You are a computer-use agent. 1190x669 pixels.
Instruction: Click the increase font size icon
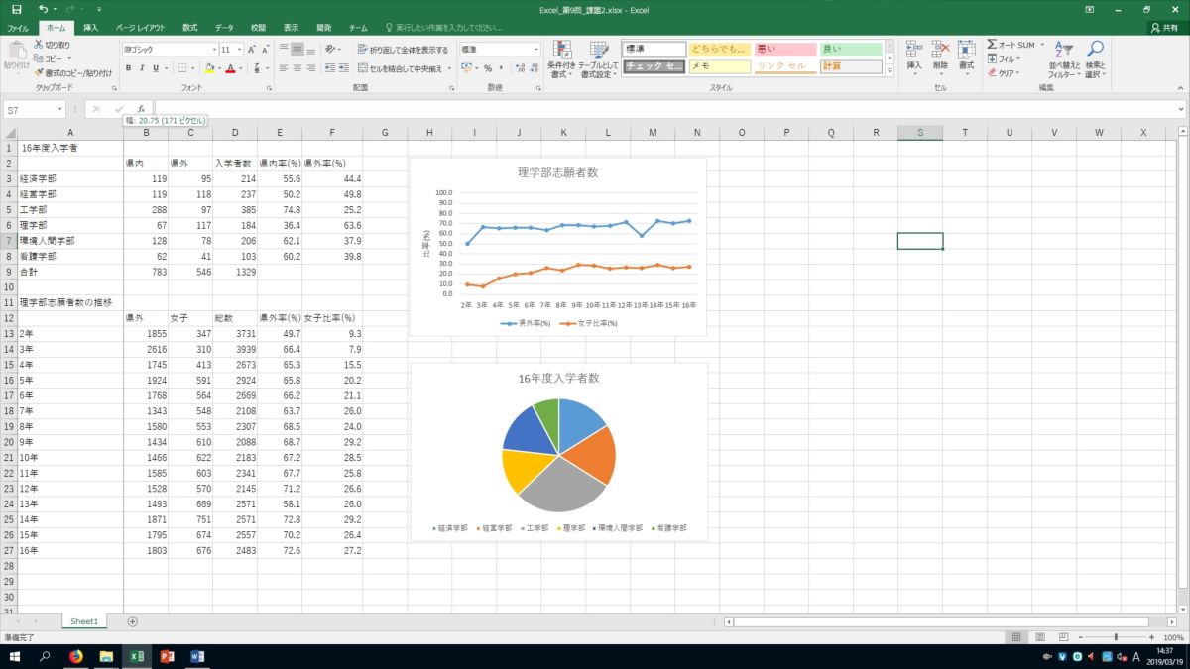coord(252,49)
